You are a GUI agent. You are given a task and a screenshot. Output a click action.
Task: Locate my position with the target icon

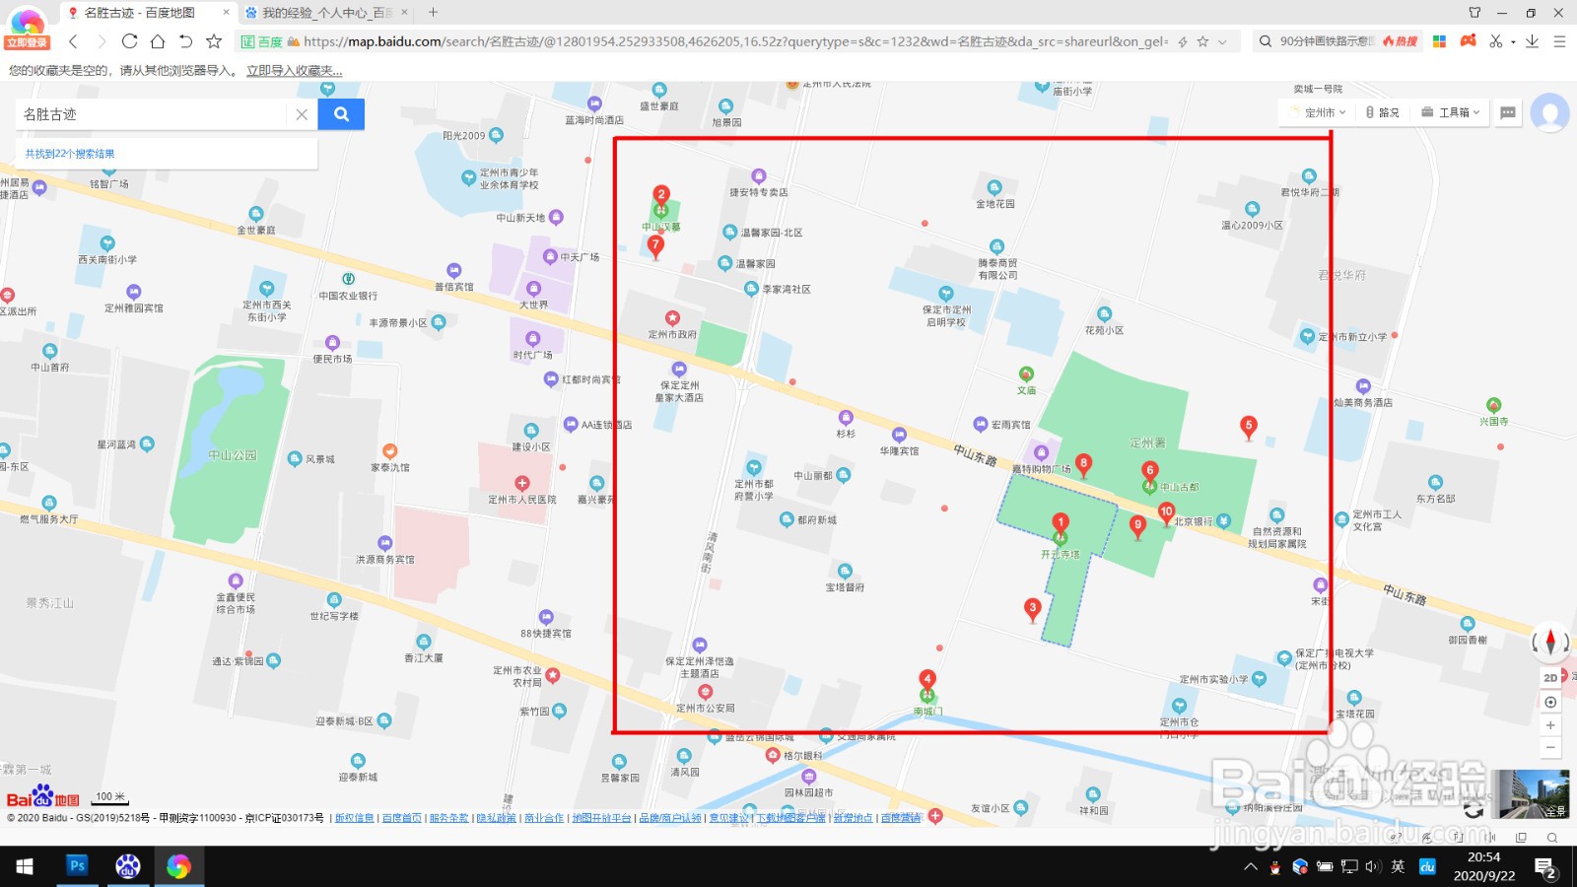[1550, 702]
